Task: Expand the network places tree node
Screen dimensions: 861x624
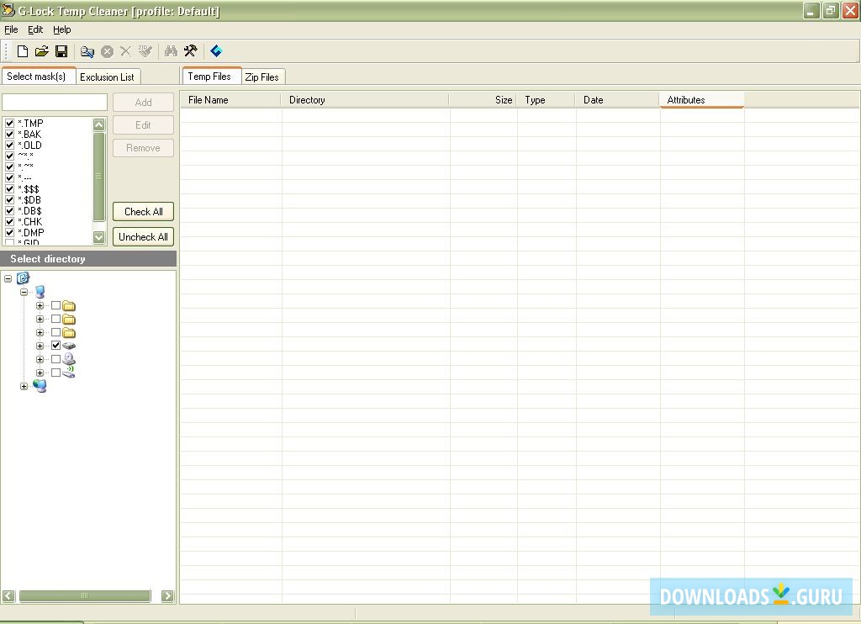Action: [24, 387]
